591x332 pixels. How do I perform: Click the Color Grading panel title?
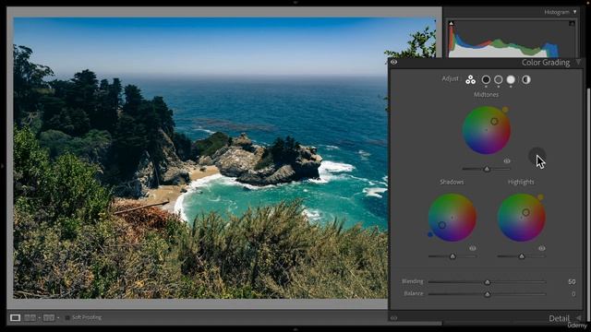point(546,63)
